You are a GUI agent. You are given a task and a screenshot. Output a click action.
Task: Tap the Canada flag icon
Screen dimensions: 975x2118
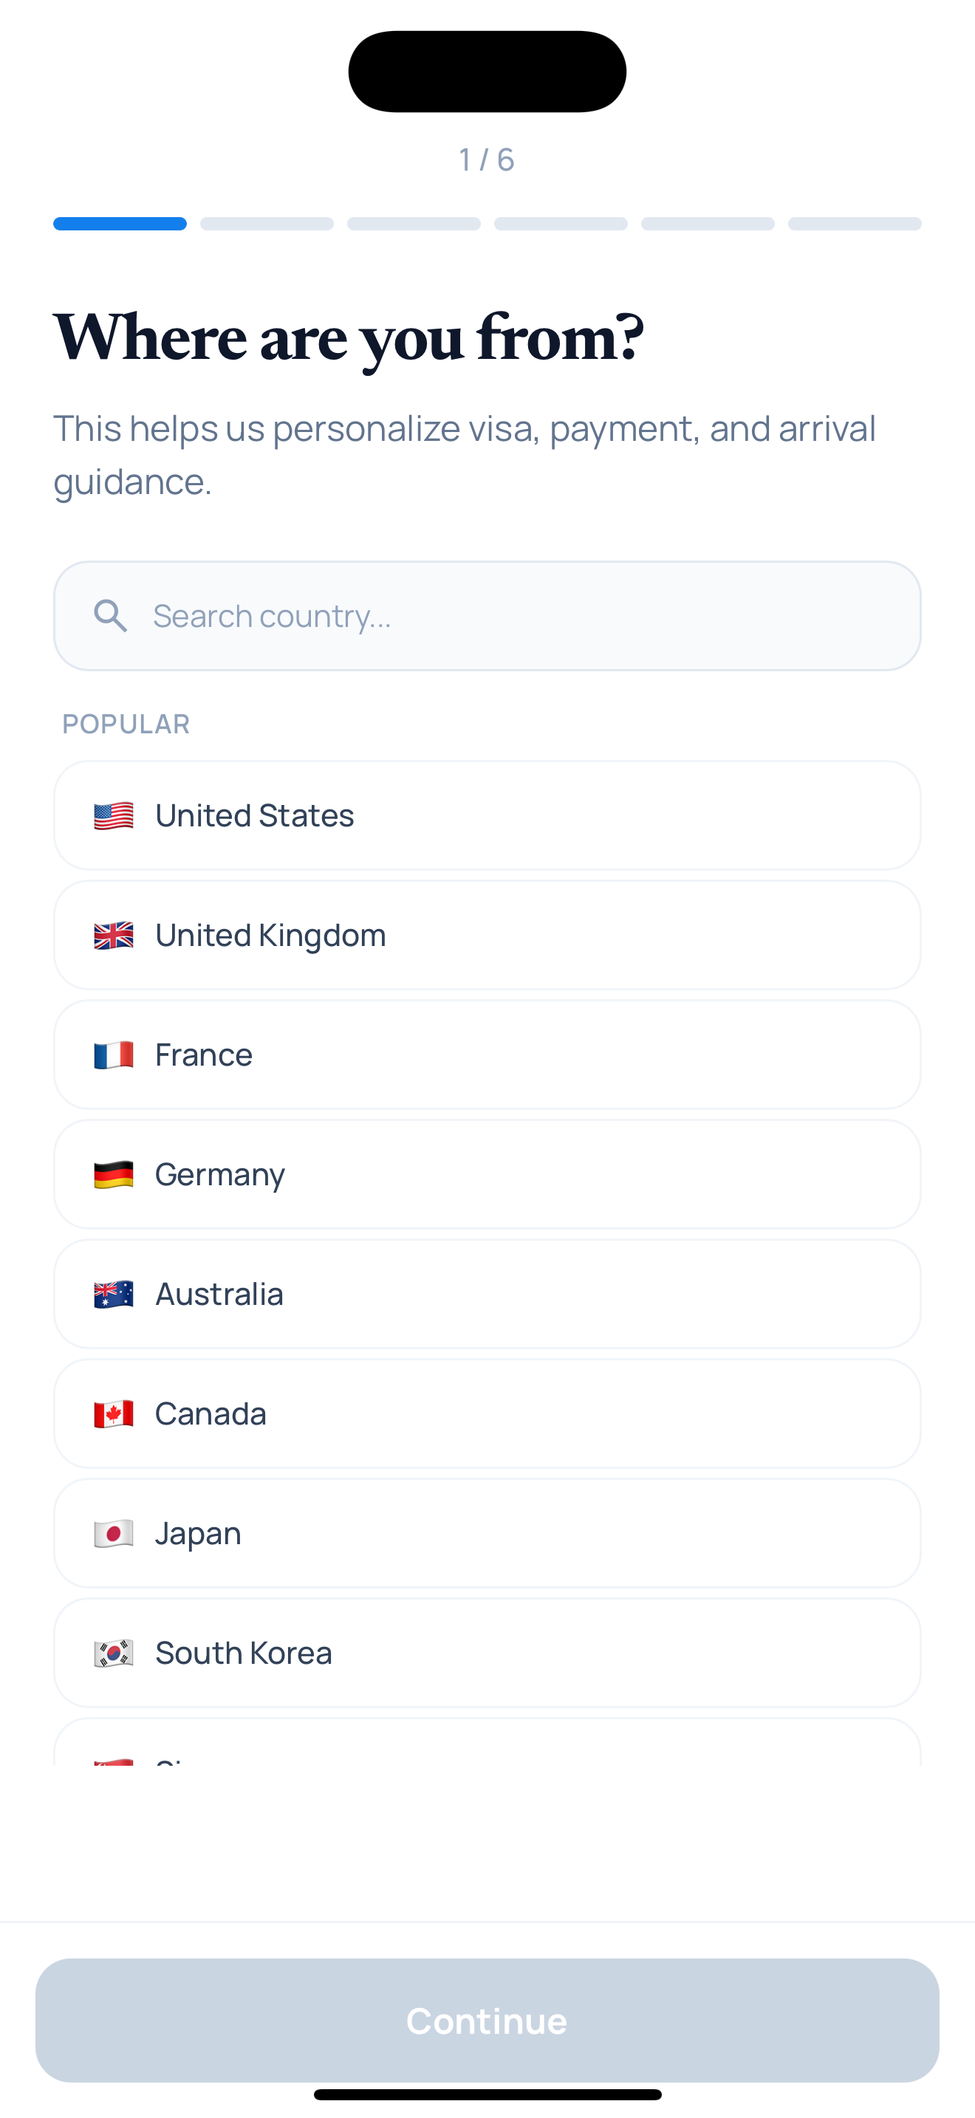(114, 1414)
